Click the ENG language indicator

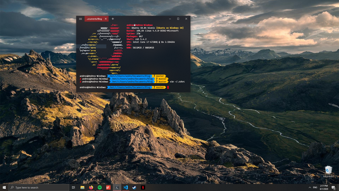(315, 187)
